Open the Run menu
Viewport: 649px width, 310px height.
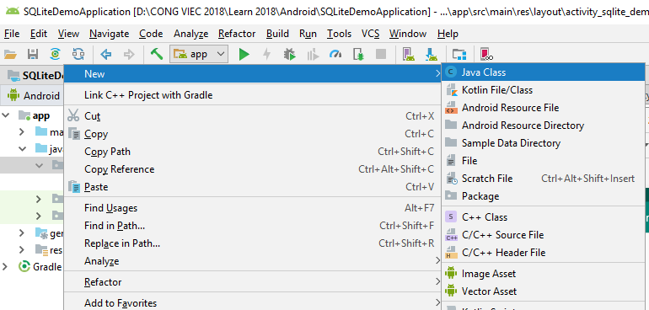pyautogui.click(x=308, y=34)
